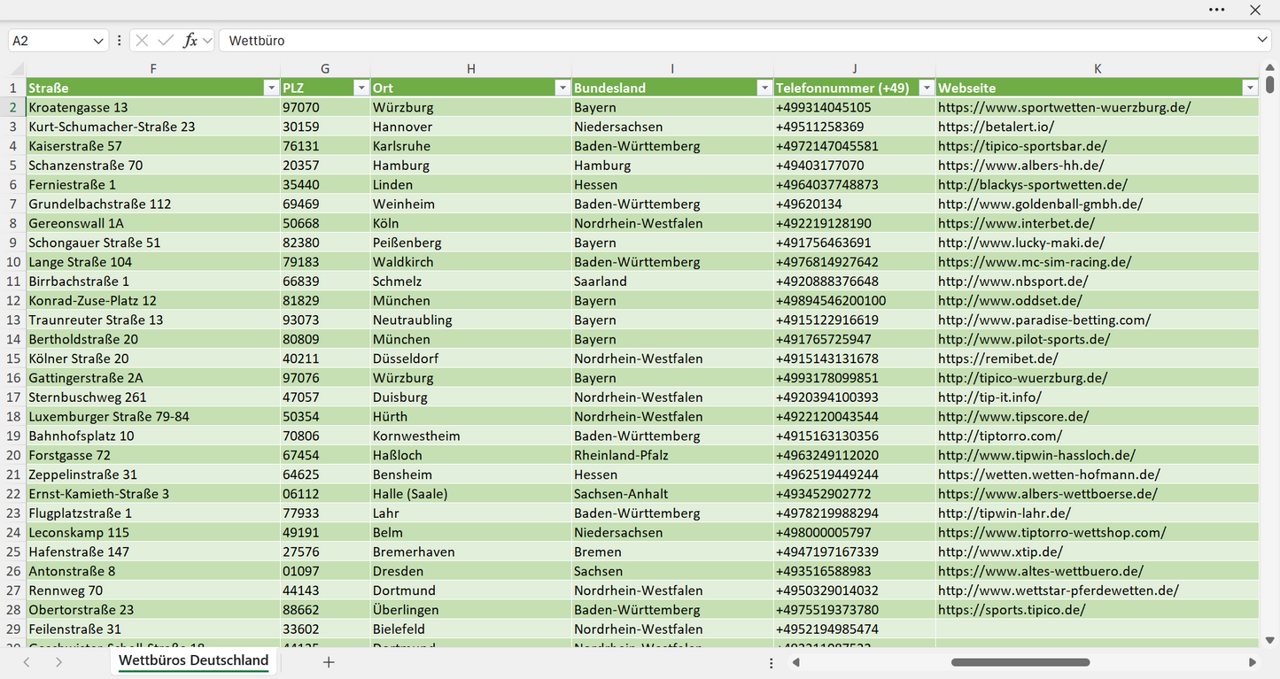Open link https://www.sportwetten-wuerzburg.de/
The image size is (1280, 679).
click(x=1064, y=107)
